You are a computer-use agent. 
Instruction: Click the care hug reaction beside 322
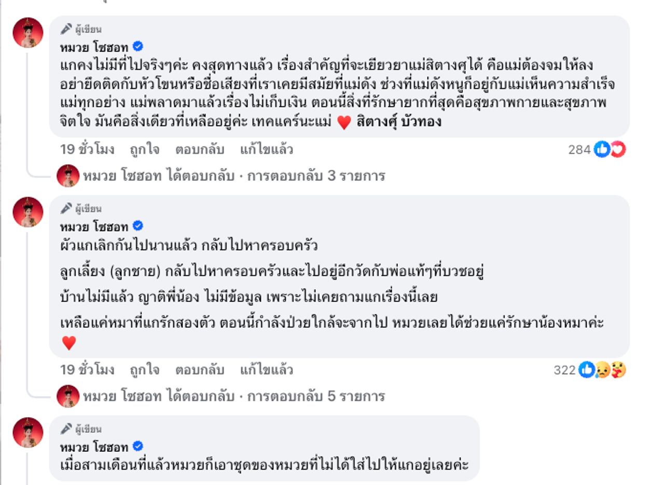tap(618, 370)
